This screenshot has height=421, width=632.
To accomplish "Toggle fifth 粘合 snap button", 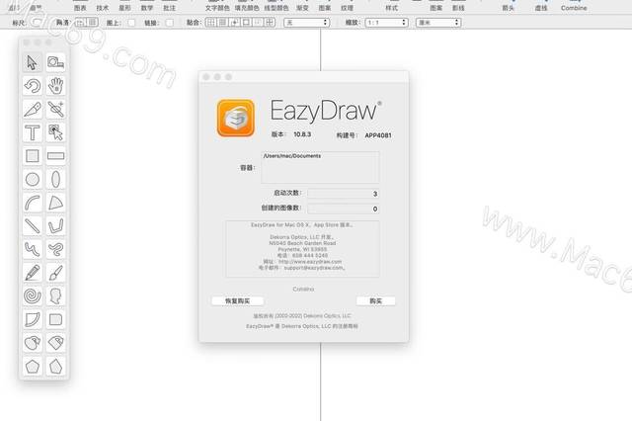I will point(258,23).
